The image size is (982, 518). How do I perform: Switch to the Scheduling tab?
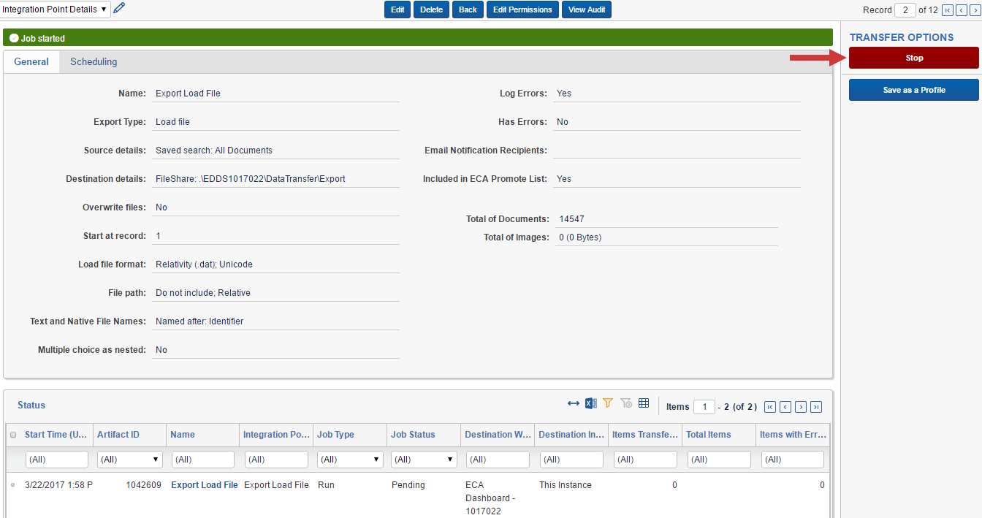click(94, 62)
